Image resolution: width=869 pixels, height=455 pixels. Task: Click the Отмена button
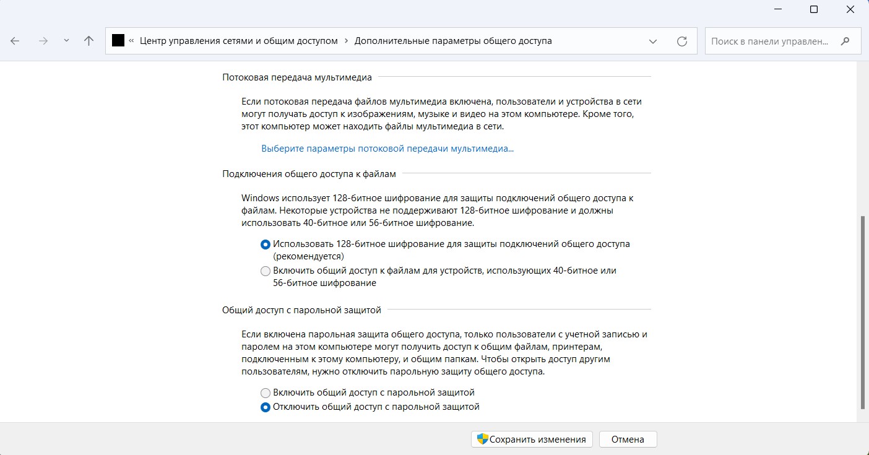628,440
